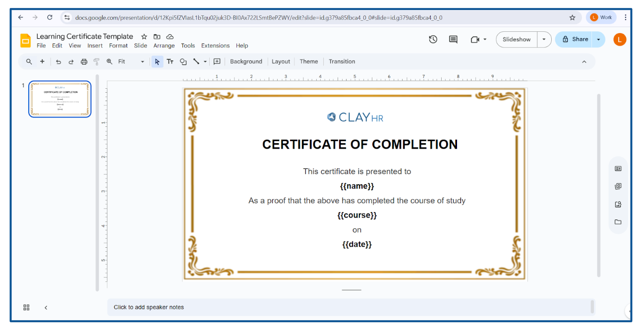This screenshot has height=333, width=640.
Task: Open the shape insert tool
Action: 183,61
